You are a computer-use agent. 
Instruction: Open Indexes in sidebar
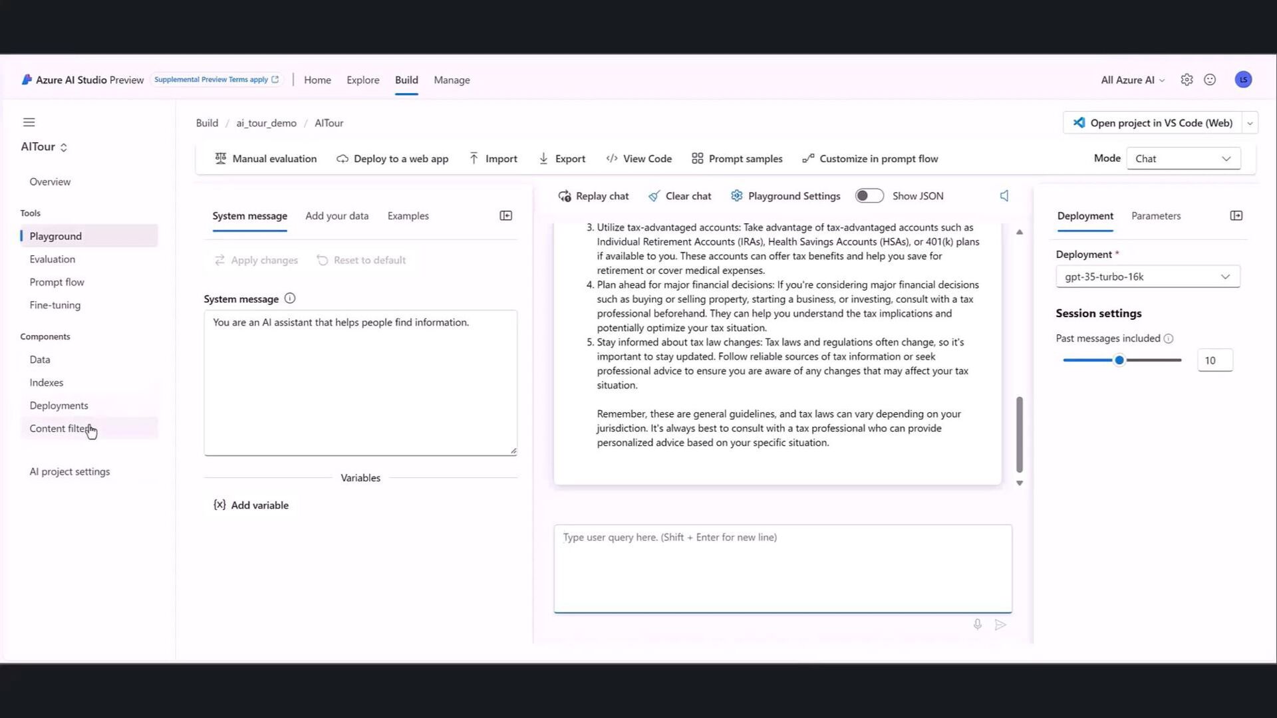click(x=89, y=382)
